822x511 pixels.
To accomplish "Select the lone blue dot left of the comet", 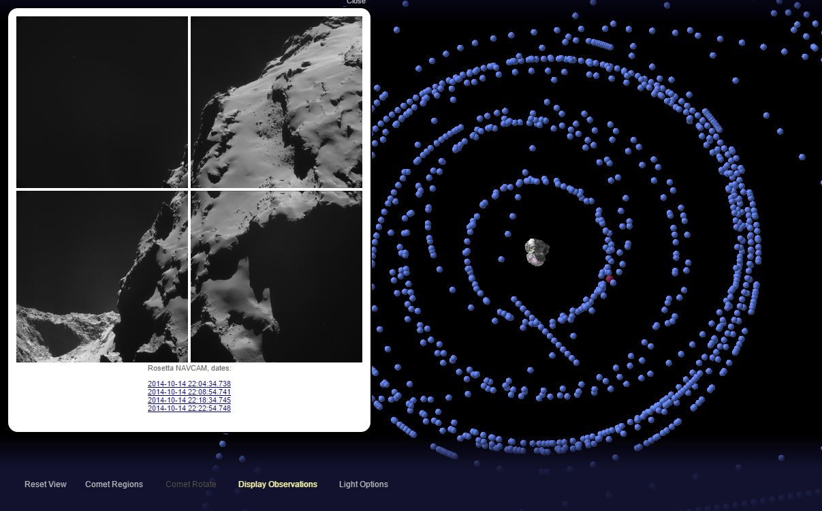I will (x=502, y=259).
